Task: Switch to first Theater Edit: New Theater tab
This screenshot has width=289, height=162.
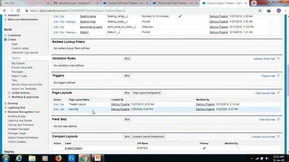Action: (x=126, y=3)
